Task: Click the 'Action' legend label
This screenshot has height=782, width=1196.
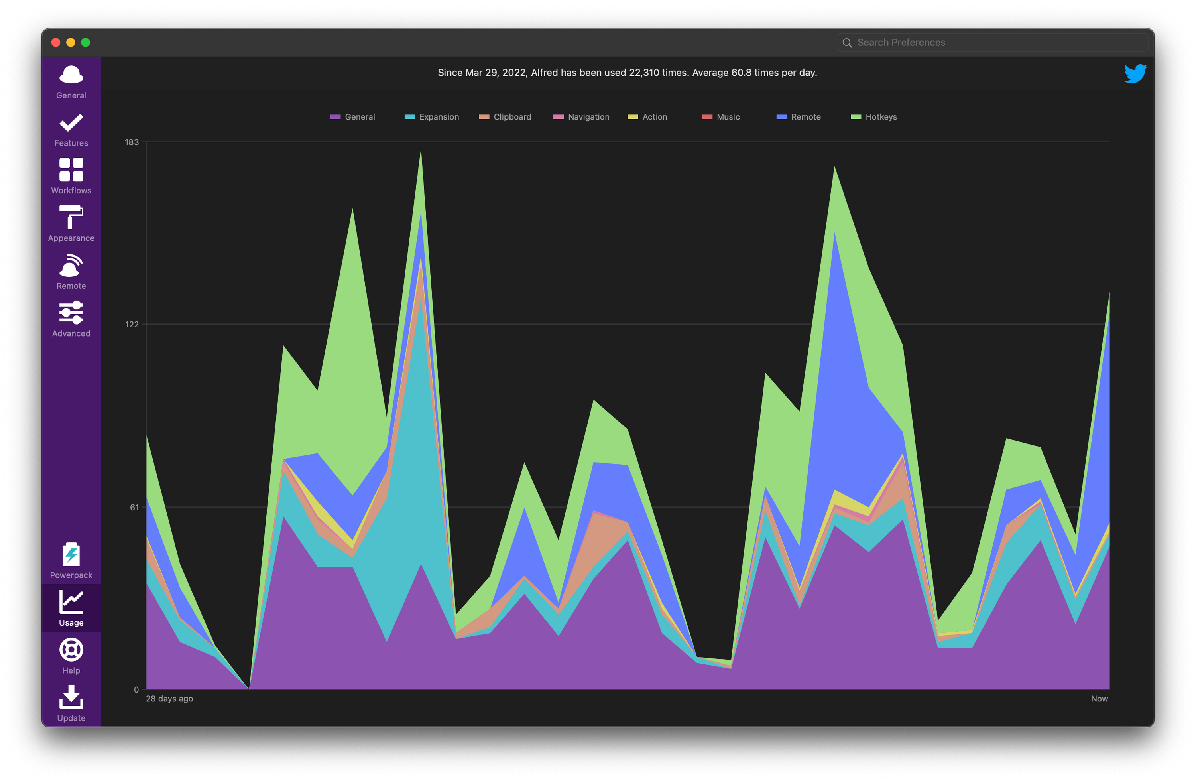Action: click(655, 117)
